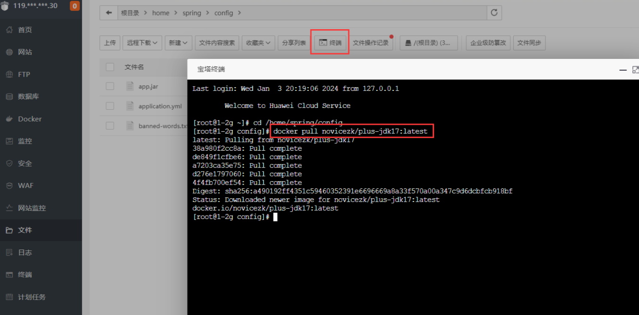Toggle the select-all checkbox in file header
This screenshot has height=315, width=639.
tap(110, 67)
